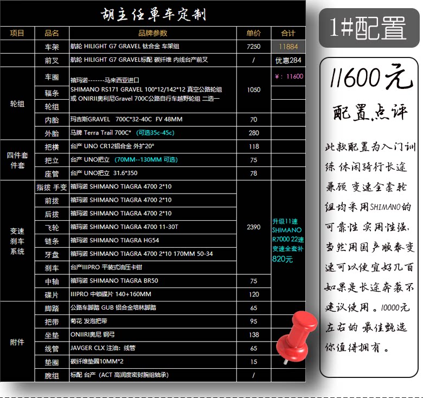
Task: Select the 把带 cell
Action: tap(52, 322)
